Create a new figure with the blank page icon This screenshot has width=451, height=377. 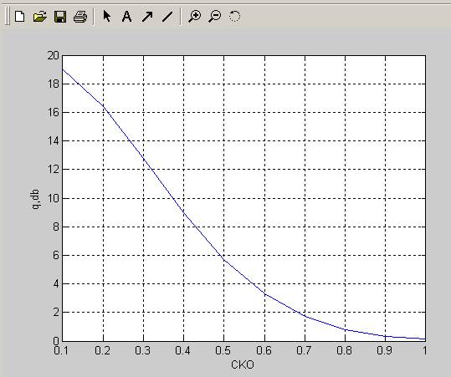[x=19, y=17]
